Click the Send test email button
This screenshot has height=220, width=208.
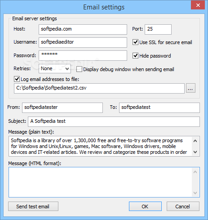tap(33, 207)
